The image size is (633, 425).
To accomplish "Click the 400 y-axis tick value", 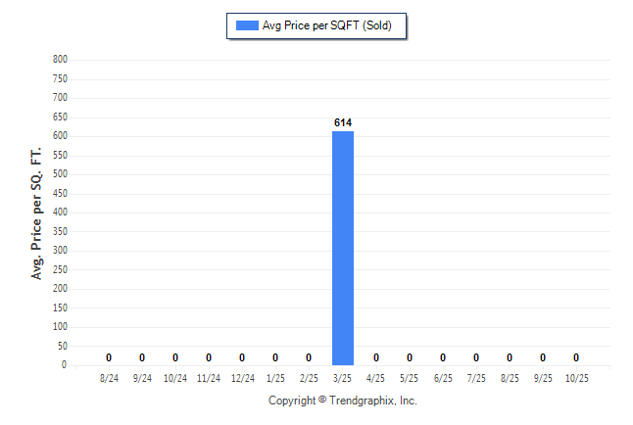I will coord(60,212).
